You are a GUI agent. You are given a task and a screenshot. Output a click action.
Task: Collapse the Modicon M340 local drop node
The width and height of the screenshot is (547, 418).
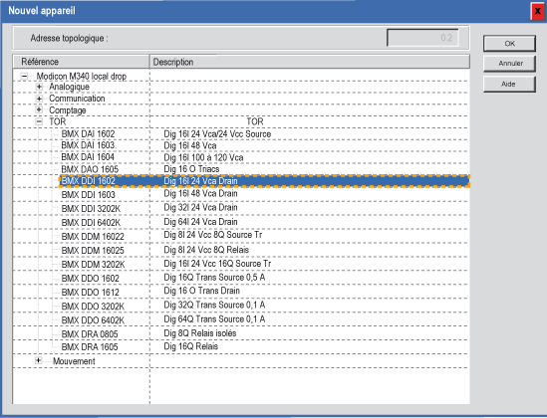coord(24,76)
